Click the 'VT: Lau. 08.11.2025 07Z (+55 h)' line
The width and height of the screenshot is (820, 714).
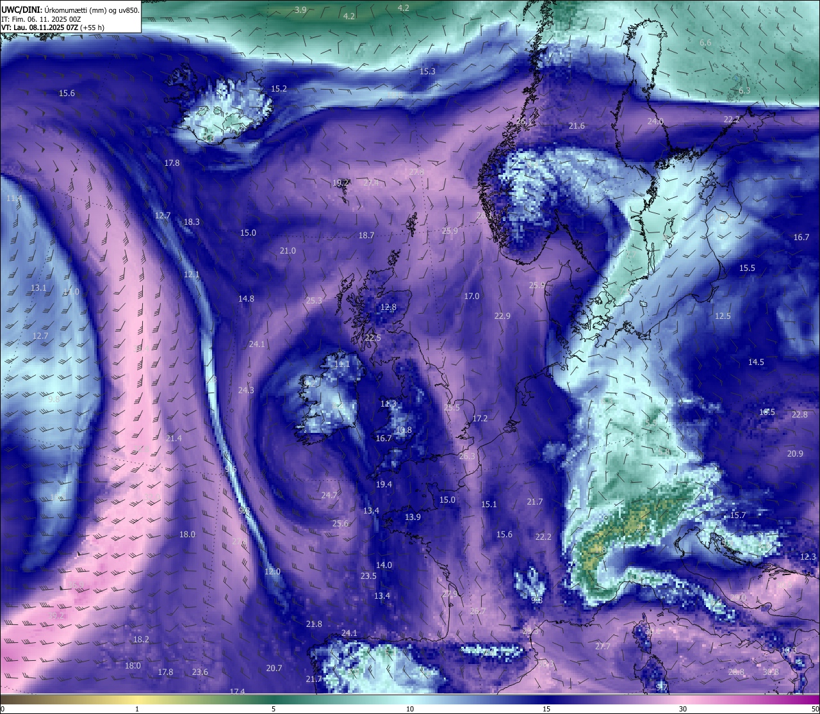point(53,28)
